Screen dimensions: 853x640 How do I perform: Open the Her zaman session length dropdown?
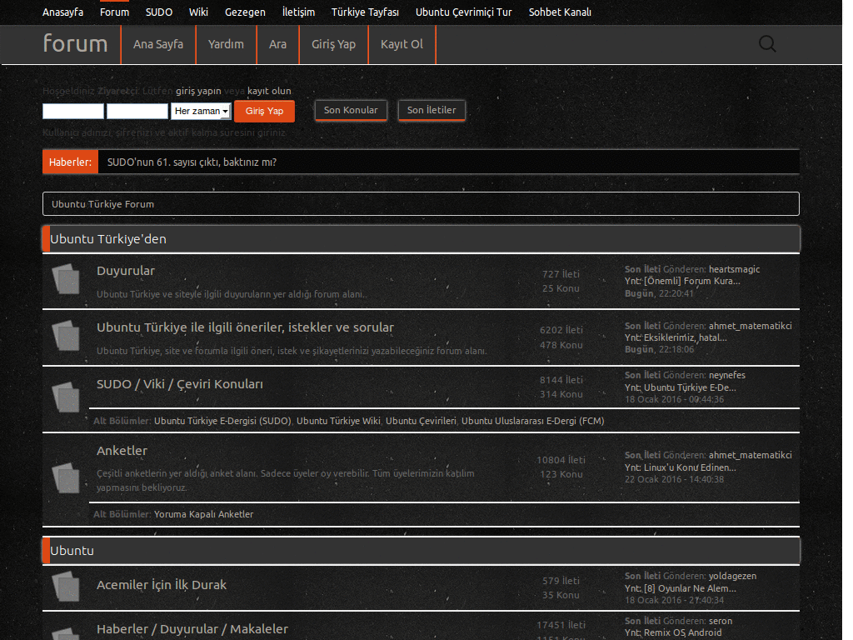pos(201,111)
